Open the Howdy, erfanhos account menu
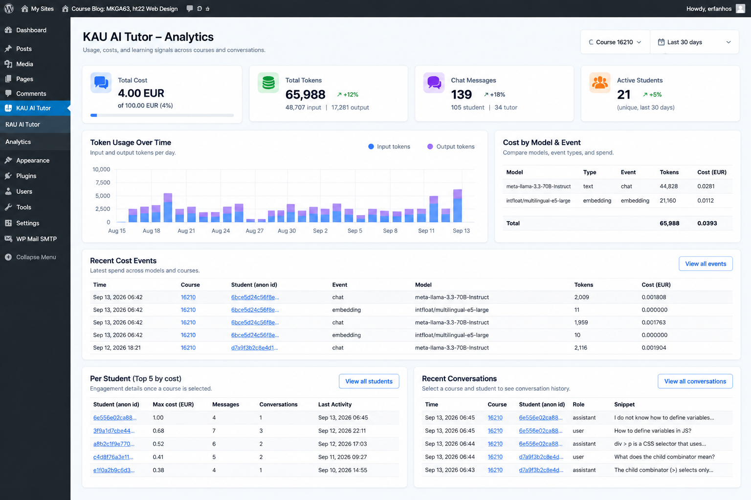This screenshot has height=500, width=751. 715,8
